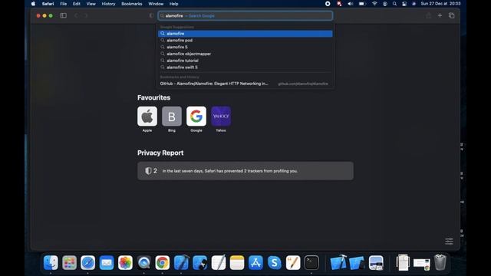Open the Google favourite tile

(x=196, y=116)
